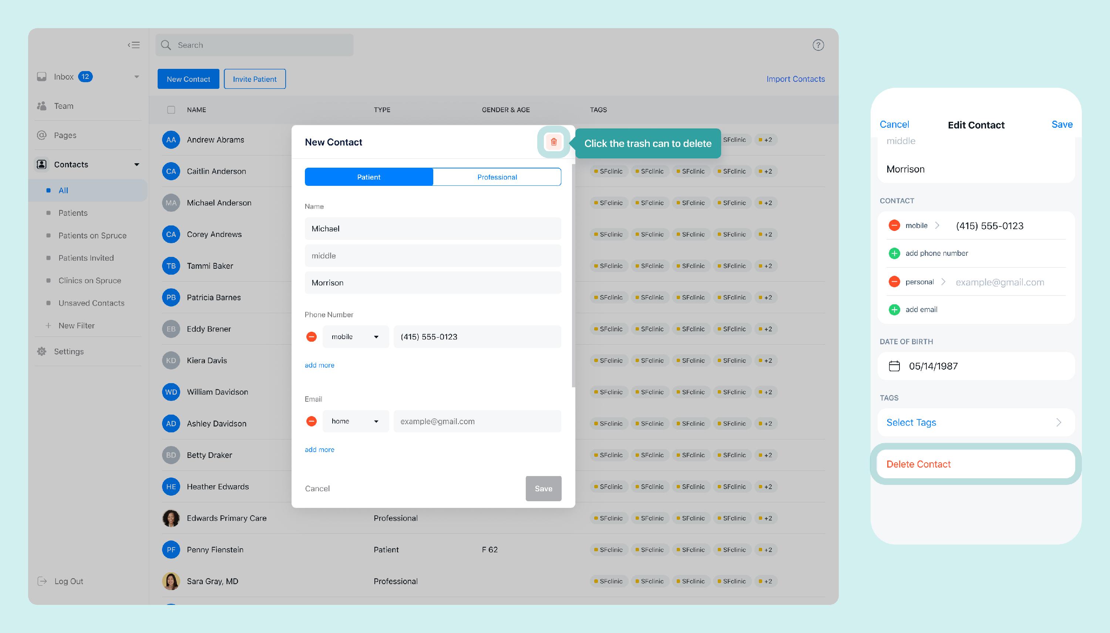Open the mobile phone type dropdown
The height and width of the screenshot is (633, 1110).
pos(355,336)
